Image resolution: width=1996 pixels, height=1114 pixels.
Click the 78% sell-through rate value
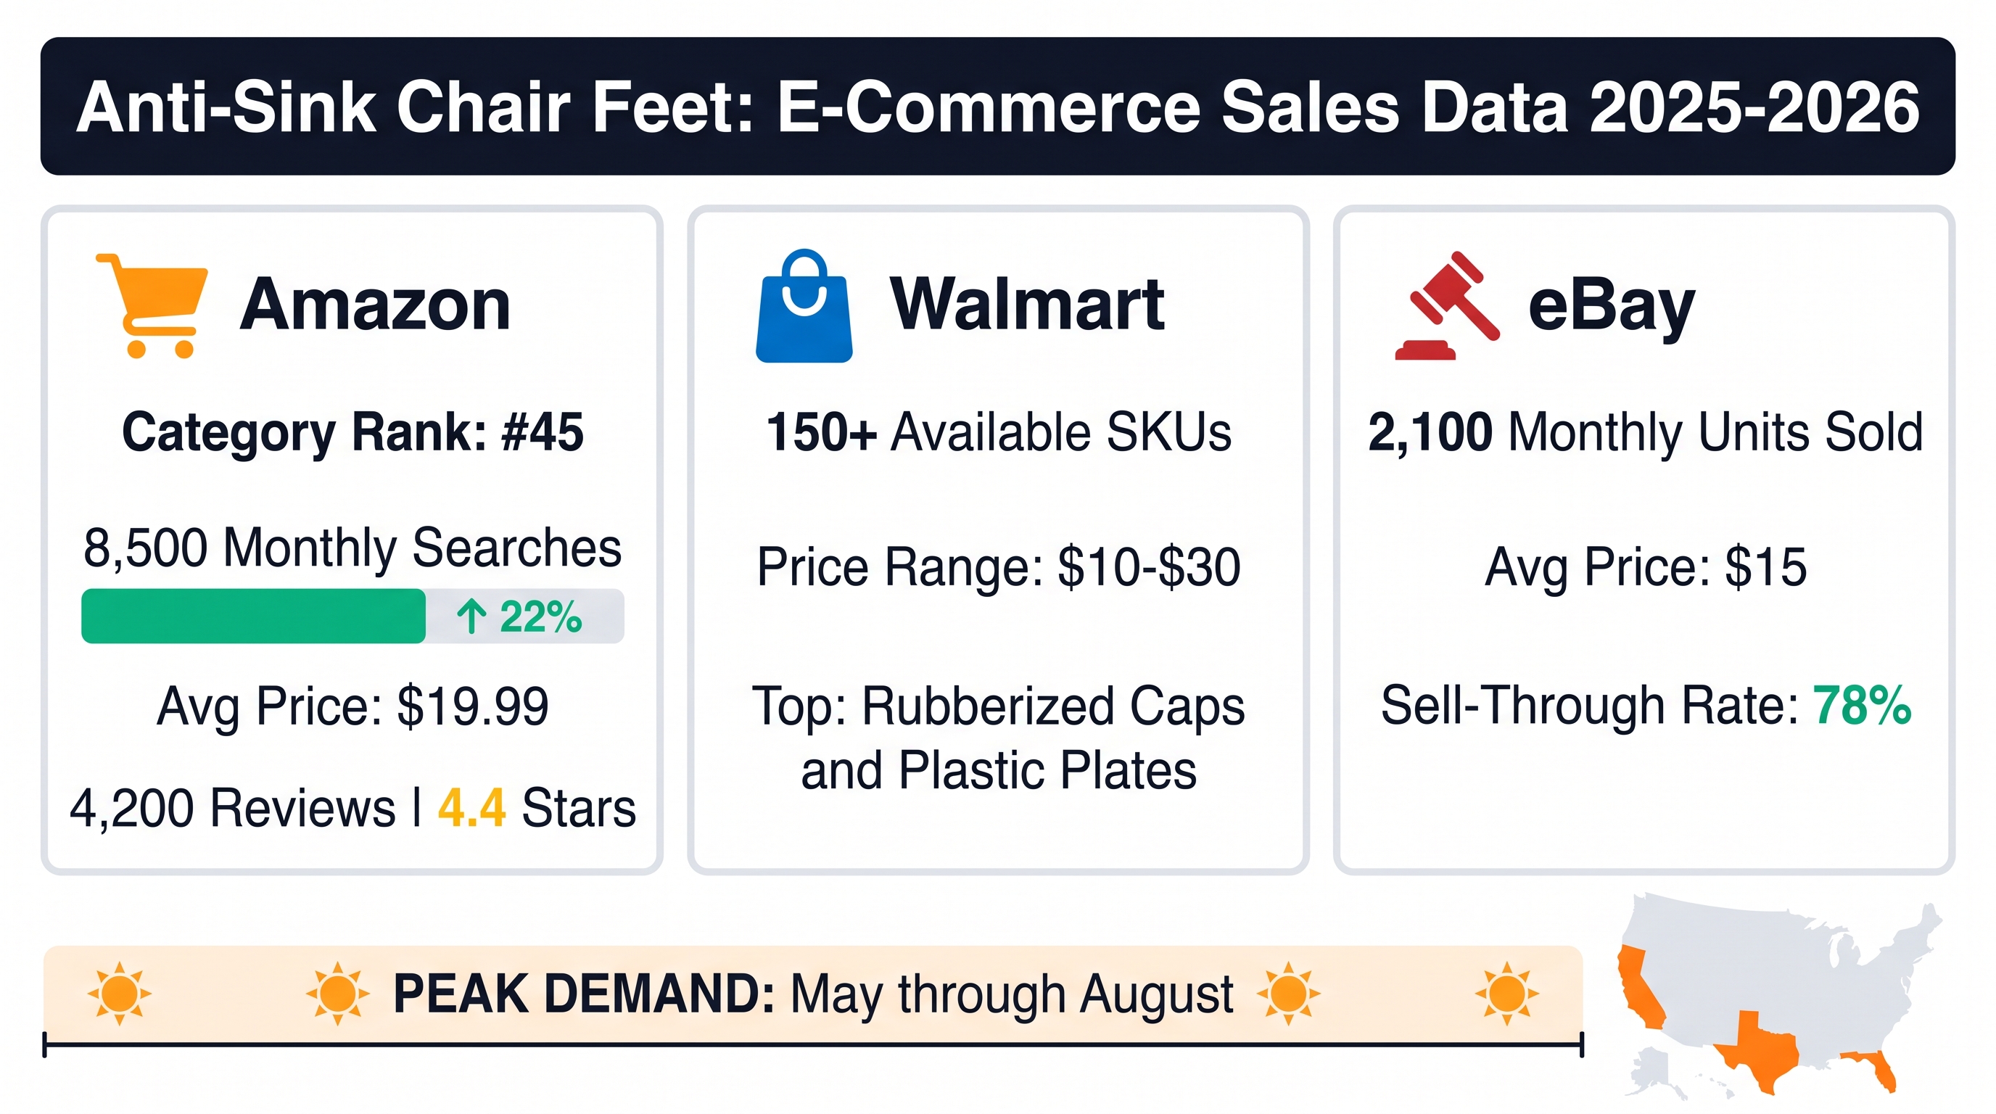click(1862, 706)
